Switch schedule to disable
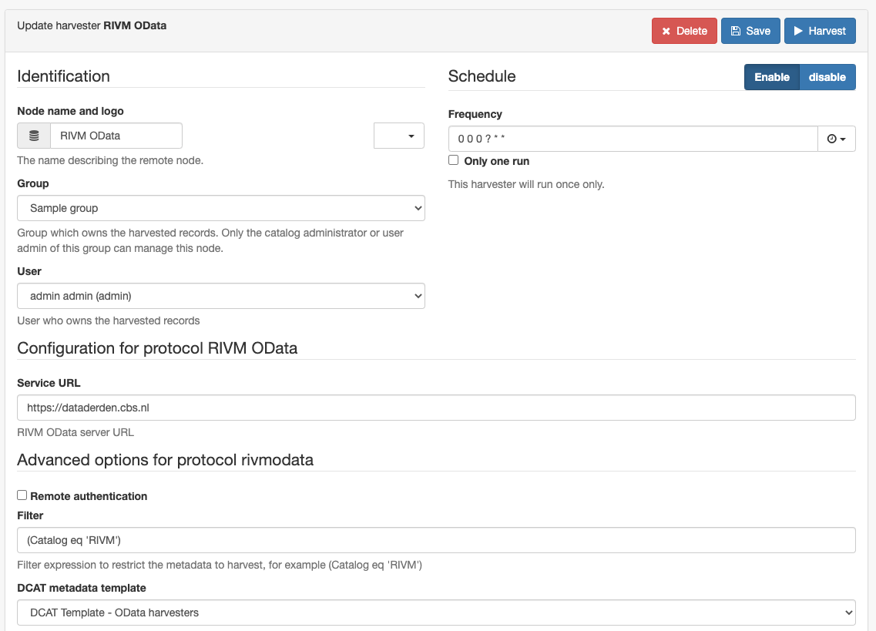Image resolution: width=876 pixels, height=631 pixels. [827, 77]
